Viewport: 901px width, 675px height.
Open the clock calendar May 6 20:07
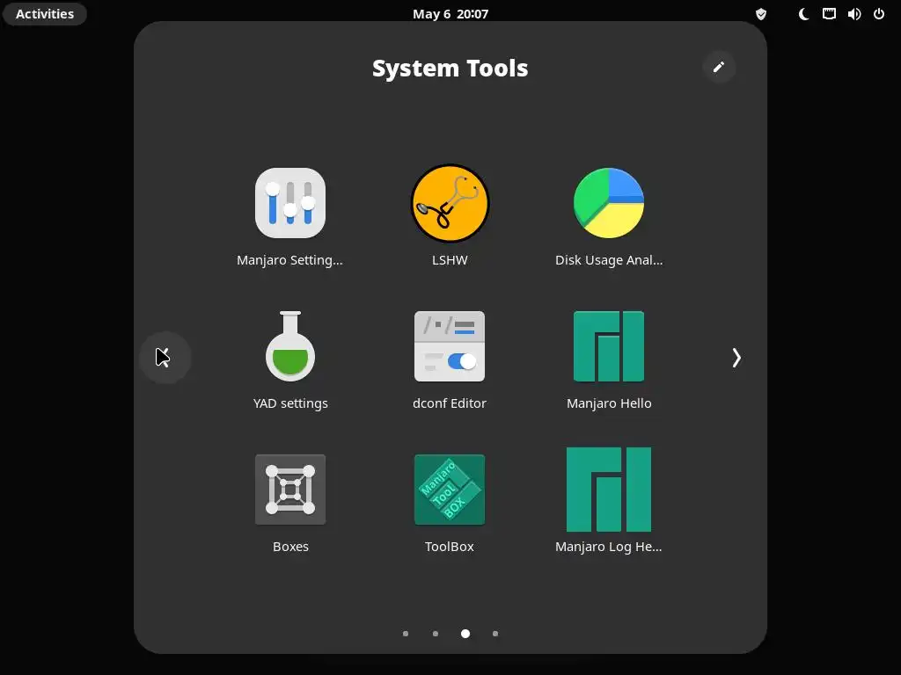point(450,14)
